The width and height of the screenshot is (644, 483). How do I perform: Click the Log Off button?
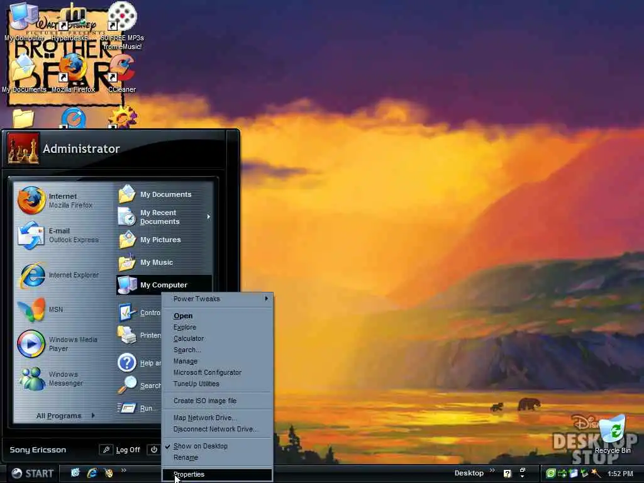120,450
